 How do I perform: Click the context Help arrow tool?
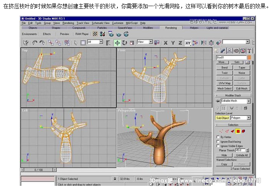(26, 43)
